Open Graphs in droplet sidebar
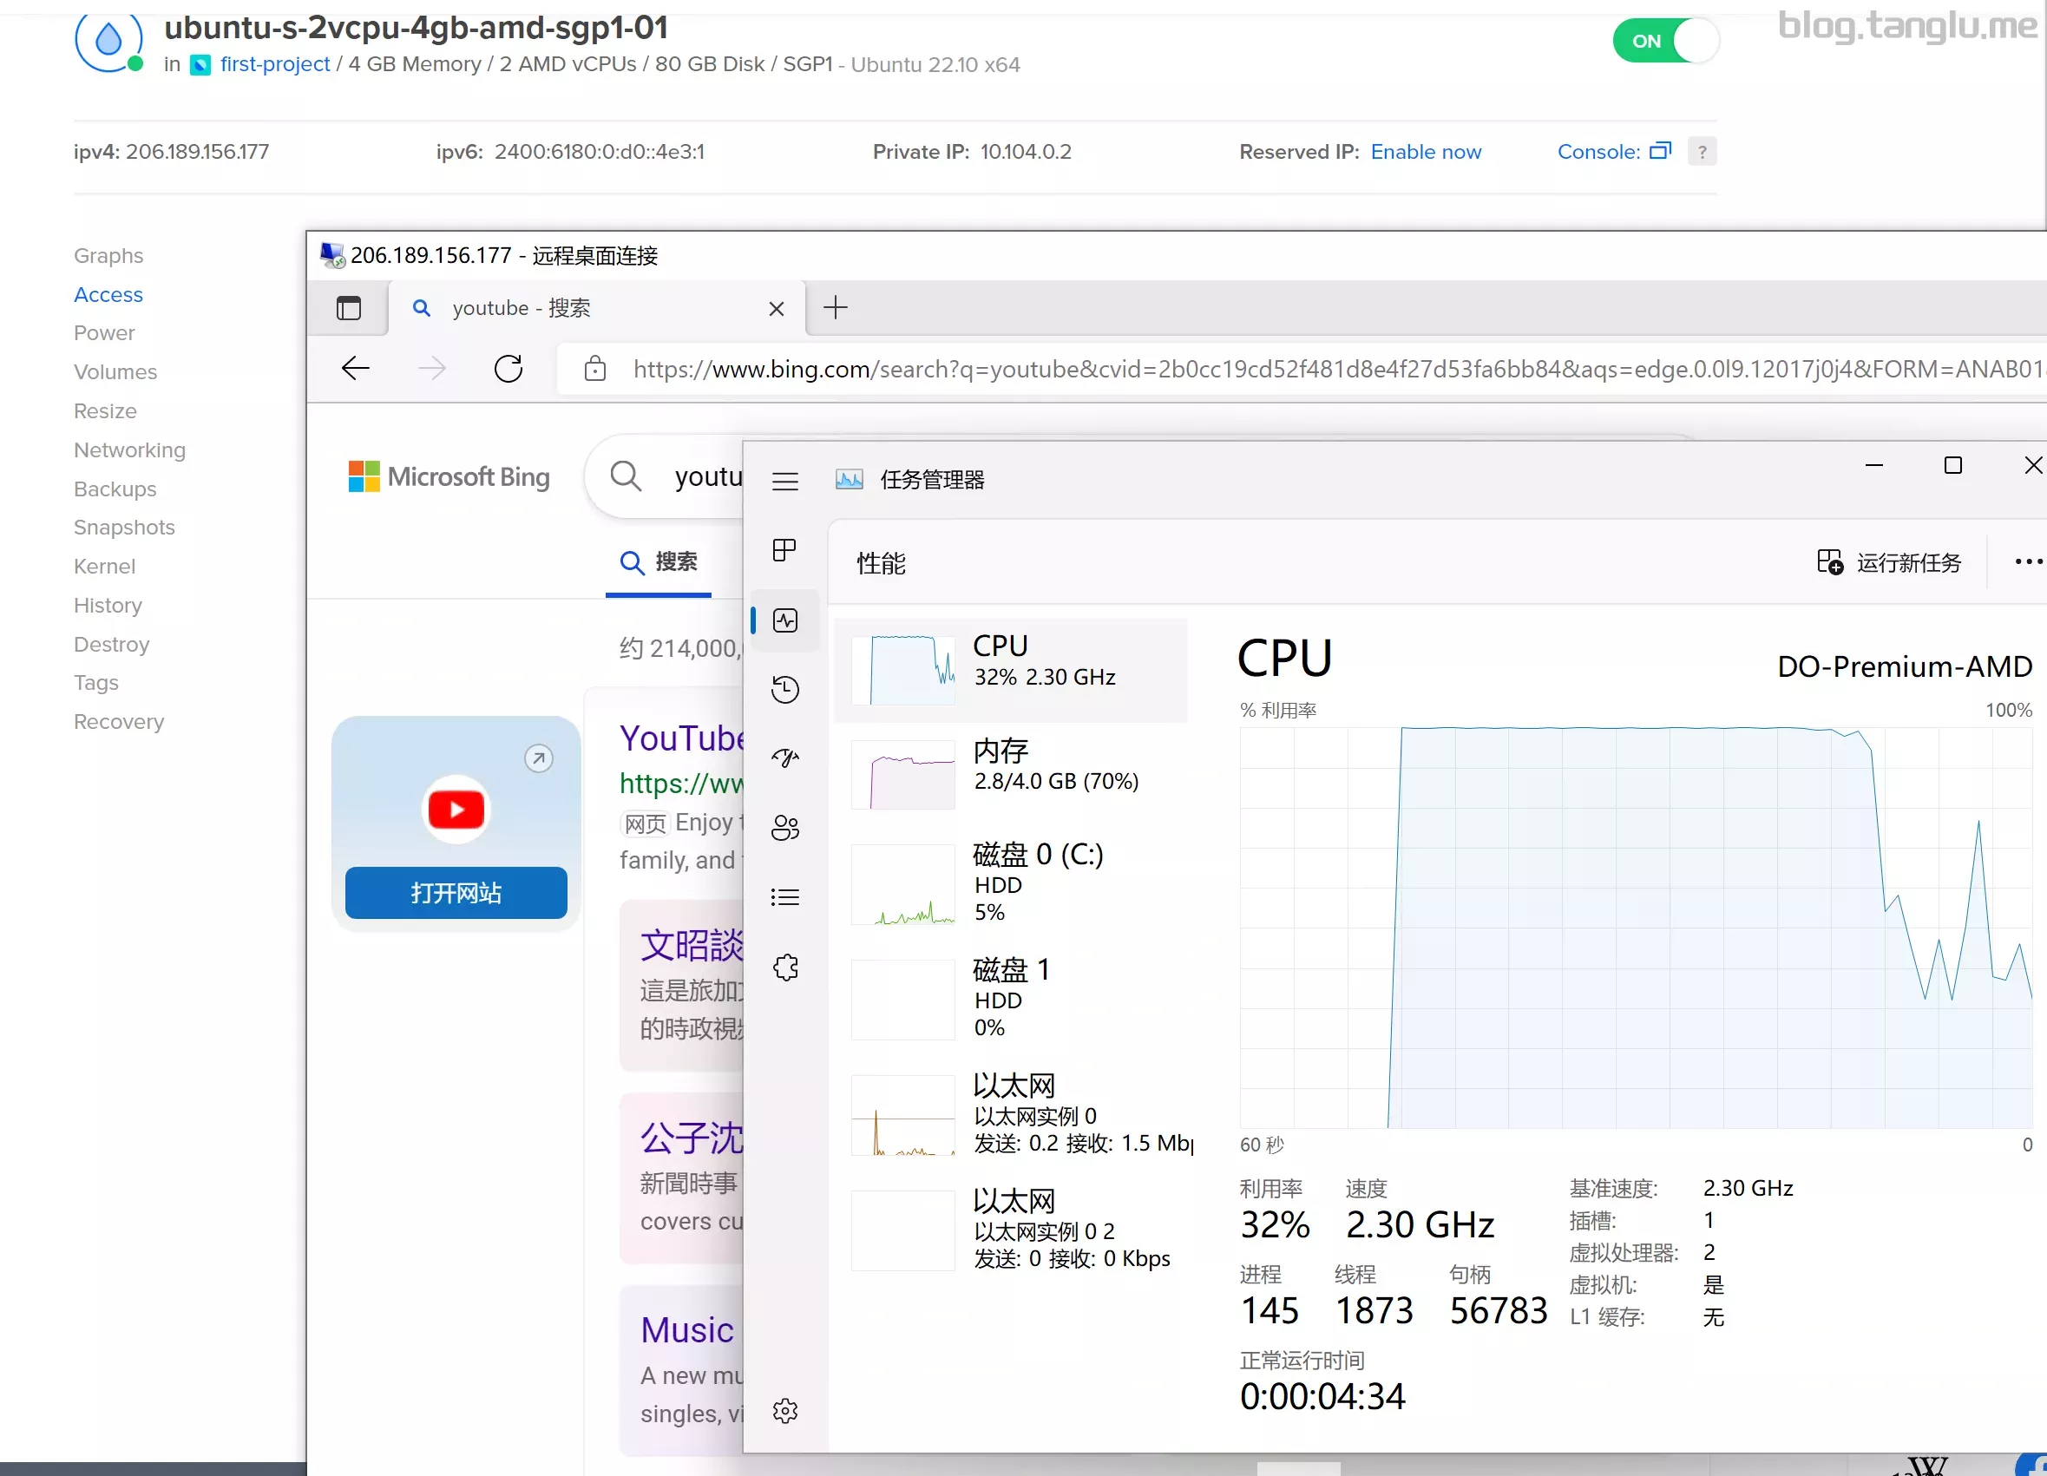 point(108,255)
